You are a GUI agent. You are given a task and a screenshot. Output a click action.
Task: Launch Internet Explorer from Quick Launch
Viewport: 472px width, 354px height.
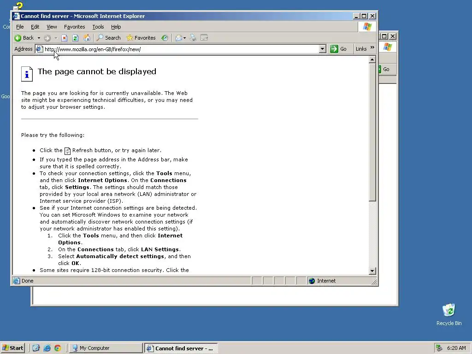click(47, 348)
